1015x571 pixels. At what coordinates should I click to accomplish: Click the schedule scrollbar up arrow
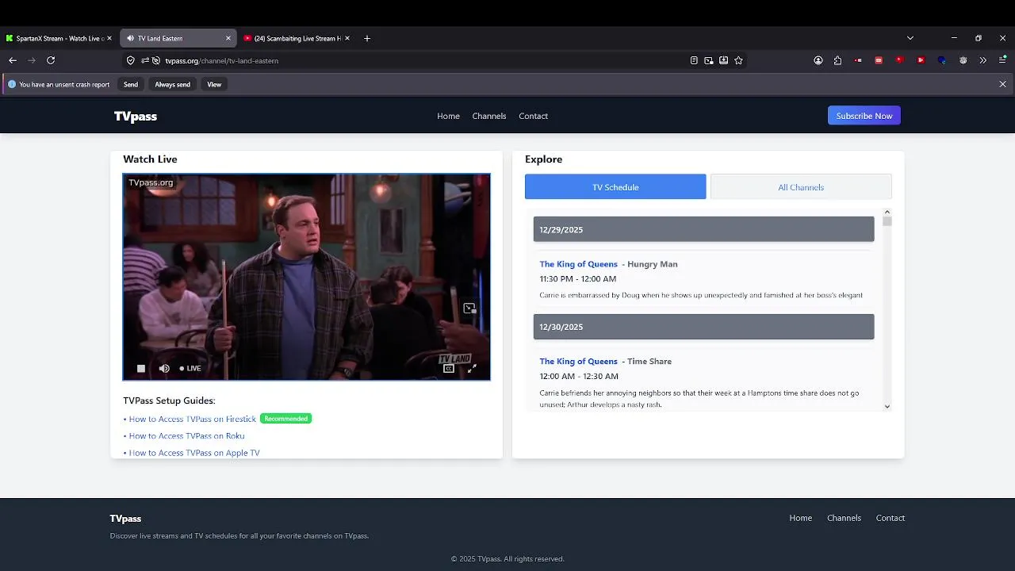(x=887, y=213)
